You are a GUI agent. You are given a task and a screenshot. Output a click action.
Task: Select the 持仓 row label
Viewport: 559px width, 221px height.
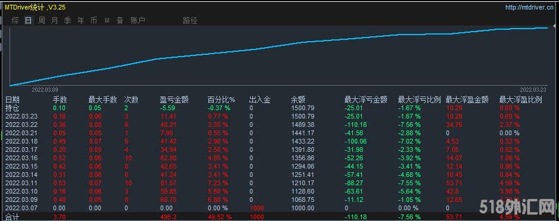pyautogui.click(x=13, y=108)
